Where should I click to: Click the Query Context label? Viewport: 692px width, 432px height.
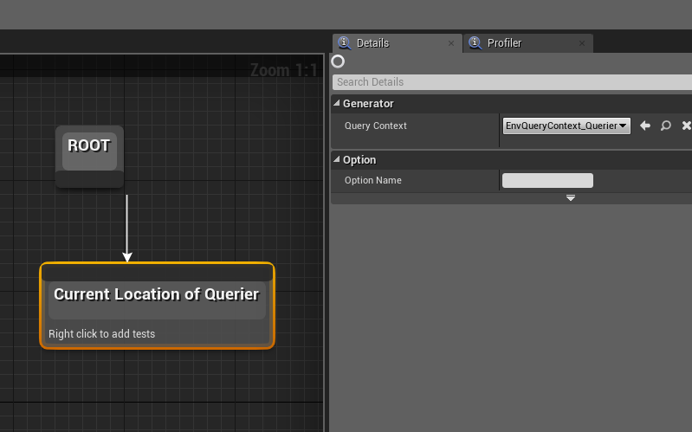(x=376, y=126)
